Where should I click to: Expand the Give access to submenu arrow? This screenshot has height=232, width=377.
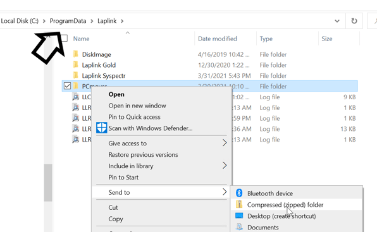(x=225, y=143)
